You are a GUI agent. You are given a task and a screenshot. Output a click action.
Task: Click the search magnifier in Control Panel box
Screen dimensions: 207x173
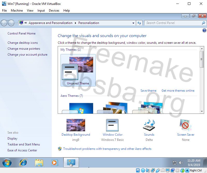(203, 23)
